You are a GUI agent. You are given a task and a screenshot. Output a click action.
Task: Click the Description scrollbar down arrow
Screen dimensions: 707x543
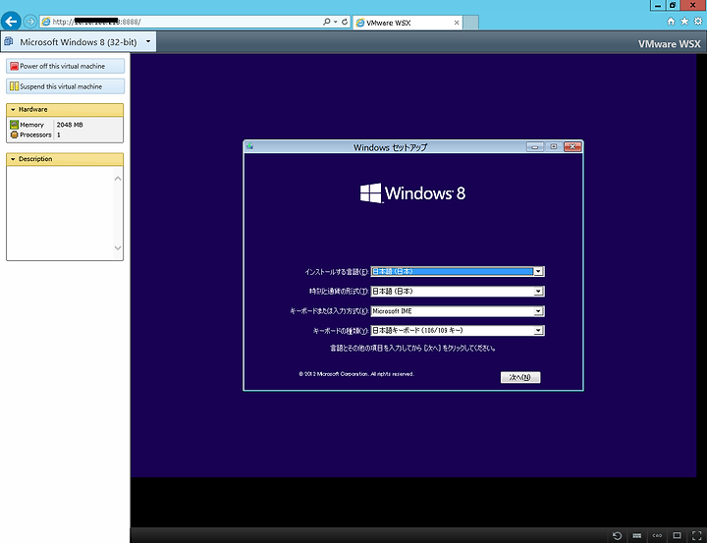pyautogui.click(x=118, y=247)
